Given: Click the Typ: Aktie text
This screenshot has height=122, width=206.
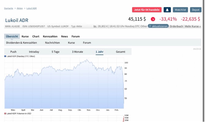Looking at the screenshot, I should pos(76,26).
